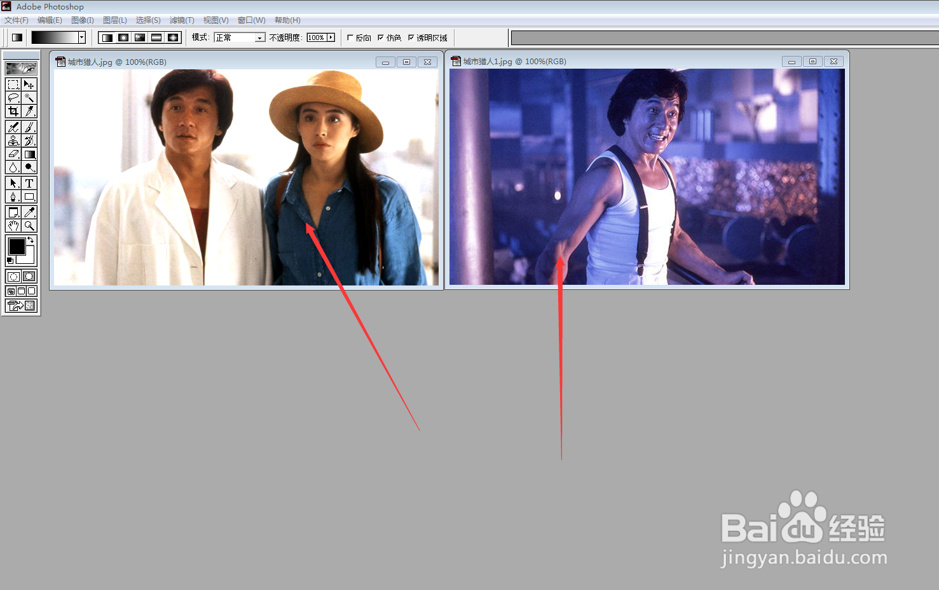Click the 100% opacity input field
The image size is (939, 590).
pyautogui.click(x=317, y=38)
